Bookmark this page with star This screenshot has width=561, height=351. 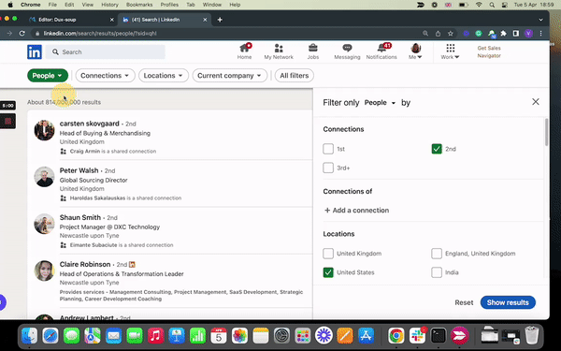tap(451, 34)
